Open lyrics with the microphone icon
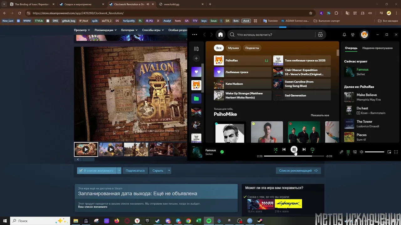 pyautogui.click(x=341, y=152)
